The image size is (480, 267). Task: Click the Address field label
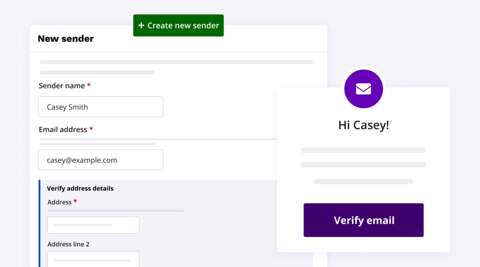[x=60, y=202]
